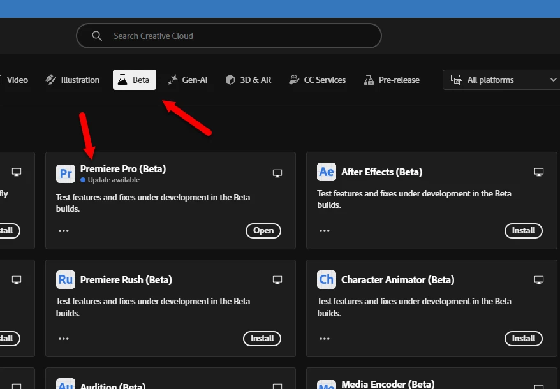Open Premiere Pro (Beta)
The height and width of the screenshot is (389, 560).
tap(263, 231)
